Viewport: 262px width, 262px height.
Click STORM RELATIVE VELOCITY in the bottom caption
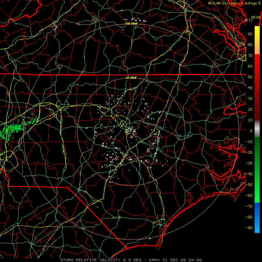click(90, 260)
